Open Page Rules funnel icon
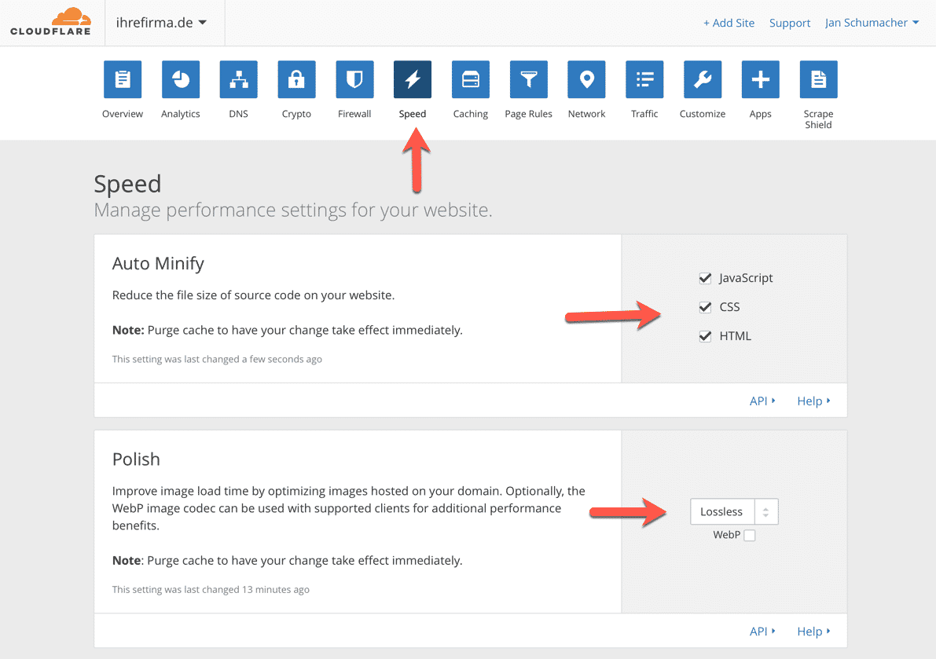The image size is (936, 659). (x=529, y=80)
